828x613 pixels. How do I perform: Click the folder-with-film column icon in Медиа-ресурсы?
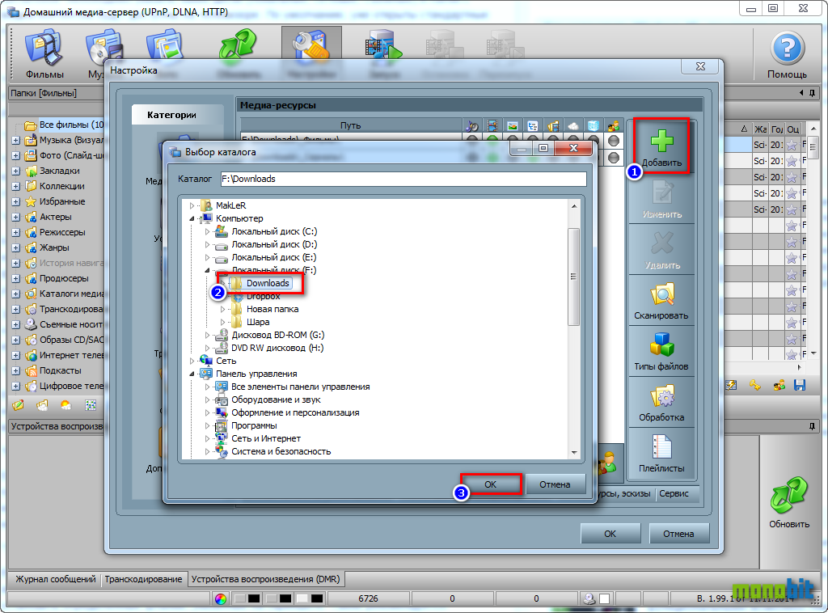(553, 125)
